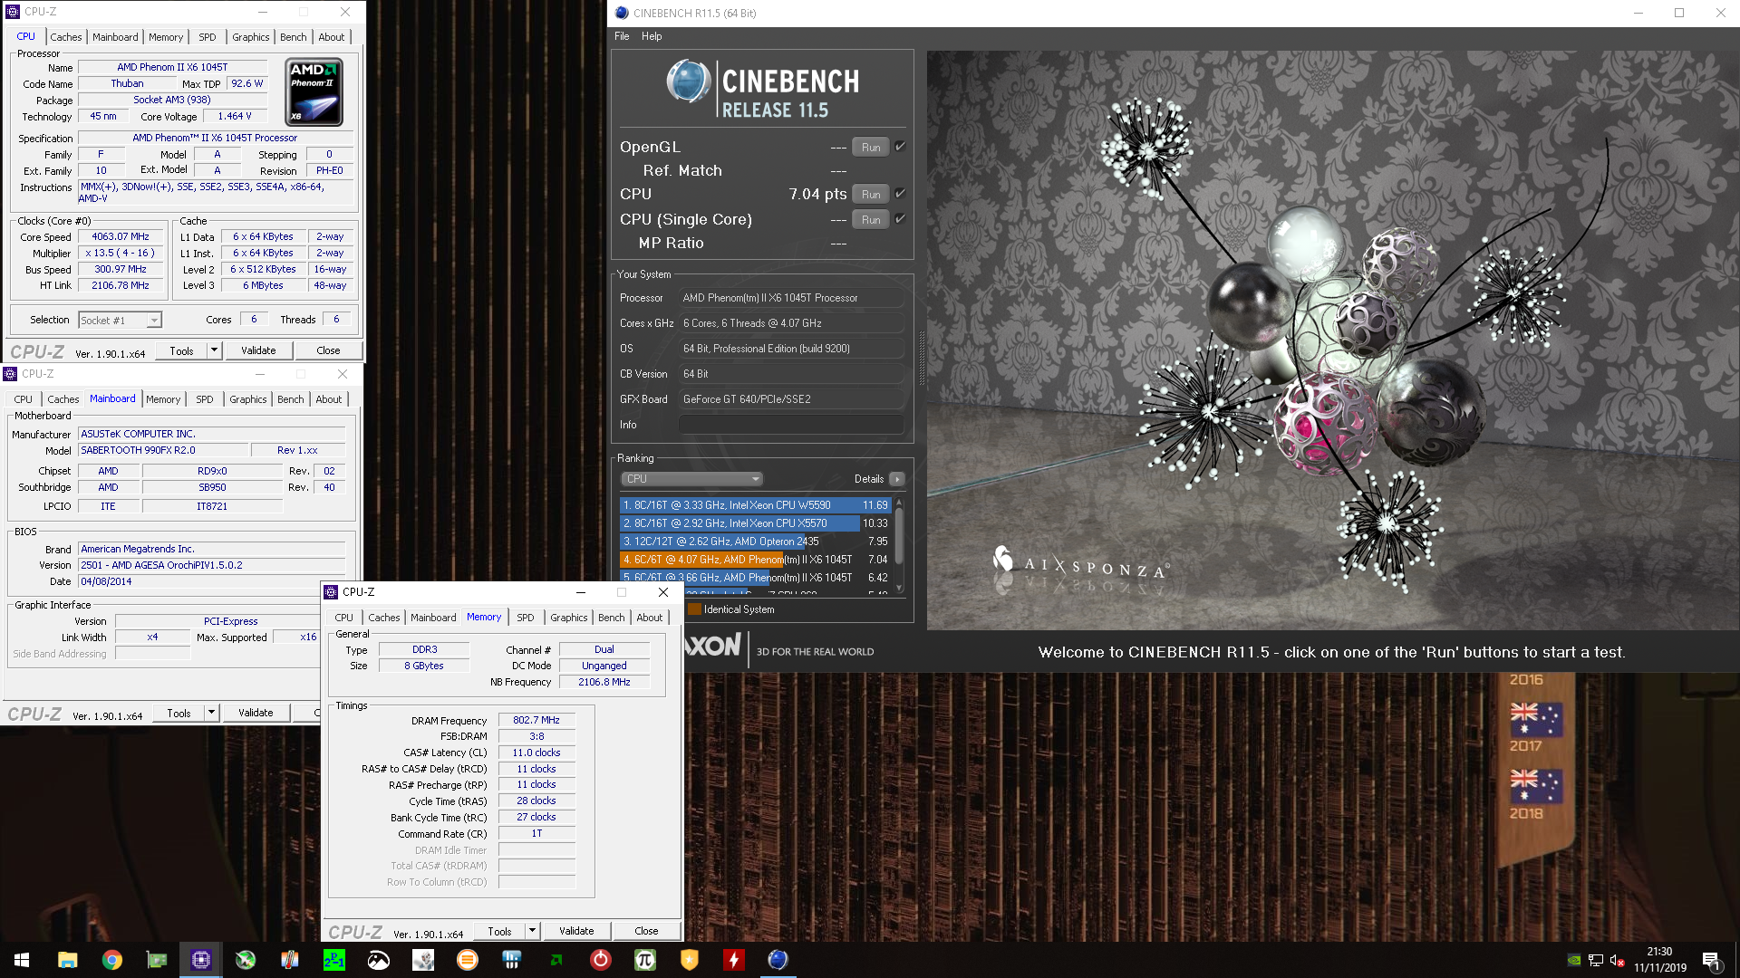This screenshot has height=978, width=1740.
Task: Click Close button in CPU-Z CPU window
Action: pyautogui.click(x=328, y=350)
